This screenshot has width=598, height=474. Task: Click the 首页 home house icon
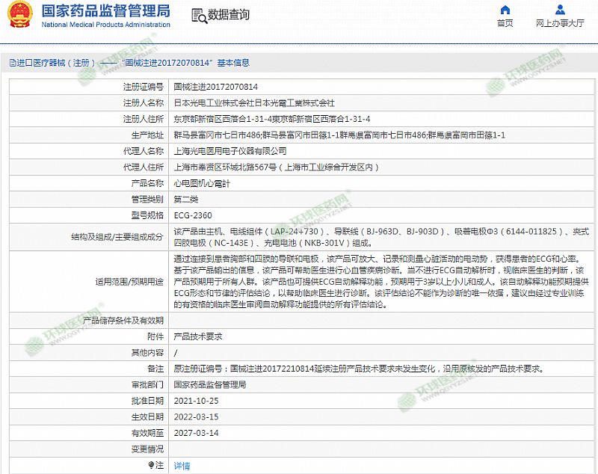coord(505,10)
